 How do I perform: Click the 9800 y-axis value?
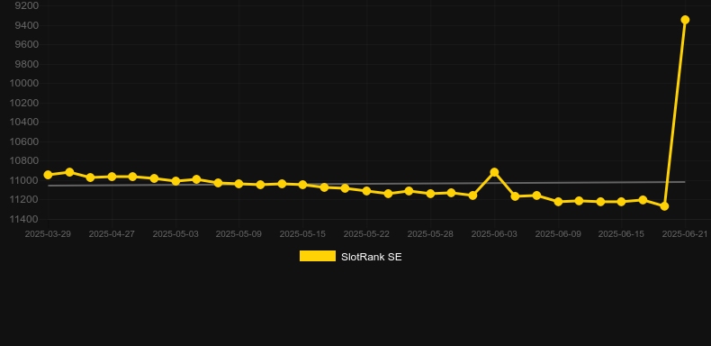click(27, 64)
